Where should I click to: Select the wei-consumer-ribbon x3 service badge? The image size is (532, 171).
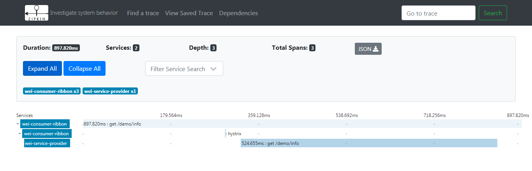coord(52,91)
